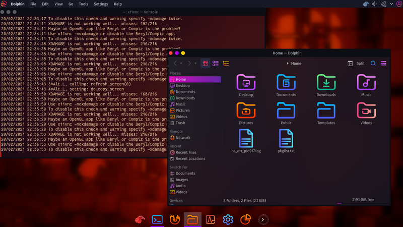The width and height of the screenshot is (403, 227).
Task: Click Recent Files in the sidebar
Action: click(x=185, y=152)
